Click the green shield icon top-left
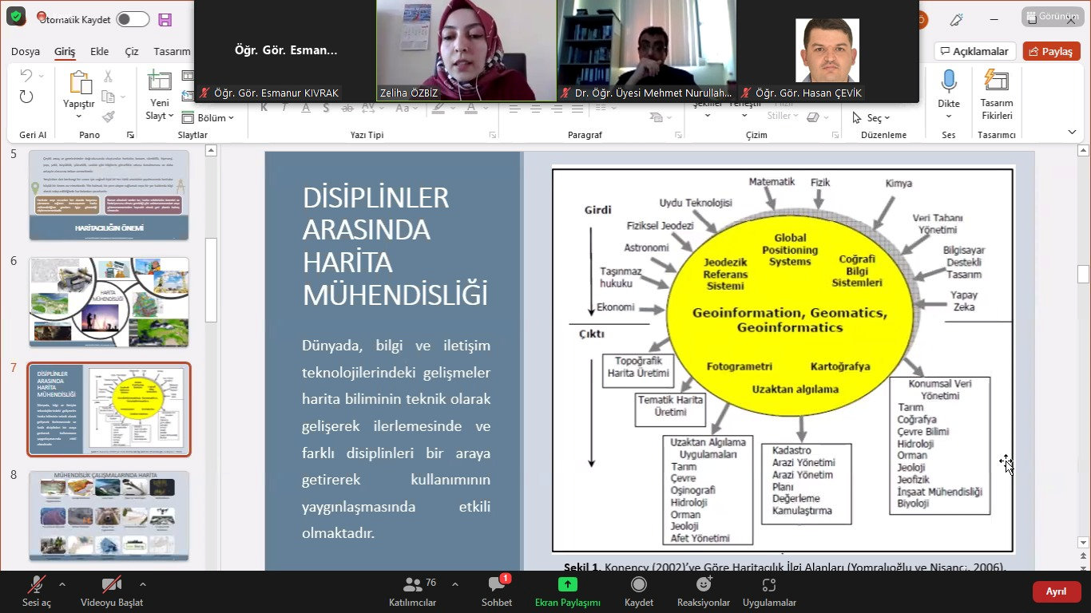Viewport: 1091px width, 613px height. [15, 16]
